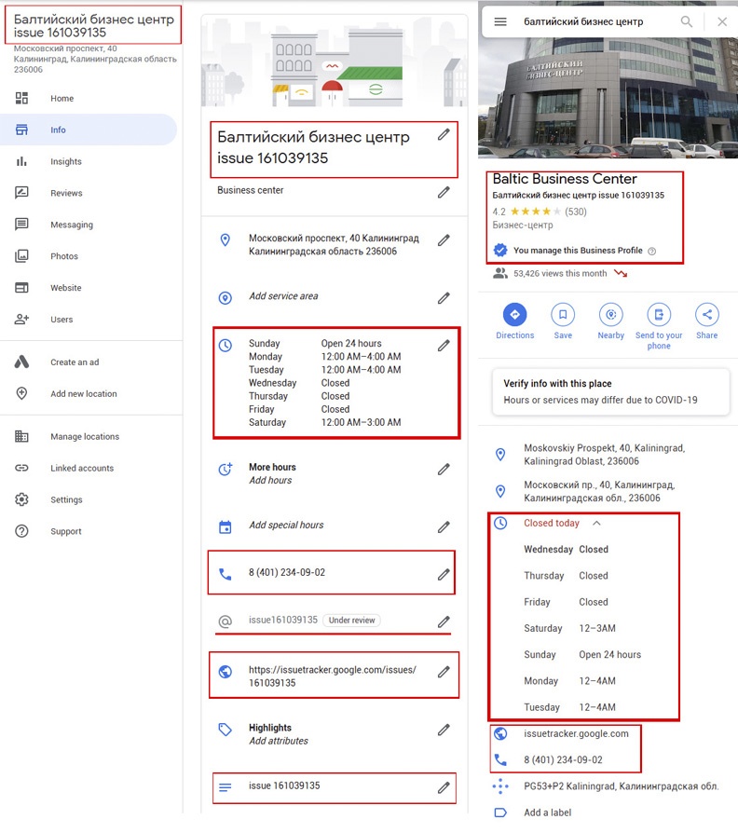Click the Manage locations building icon

pos(21,437)
